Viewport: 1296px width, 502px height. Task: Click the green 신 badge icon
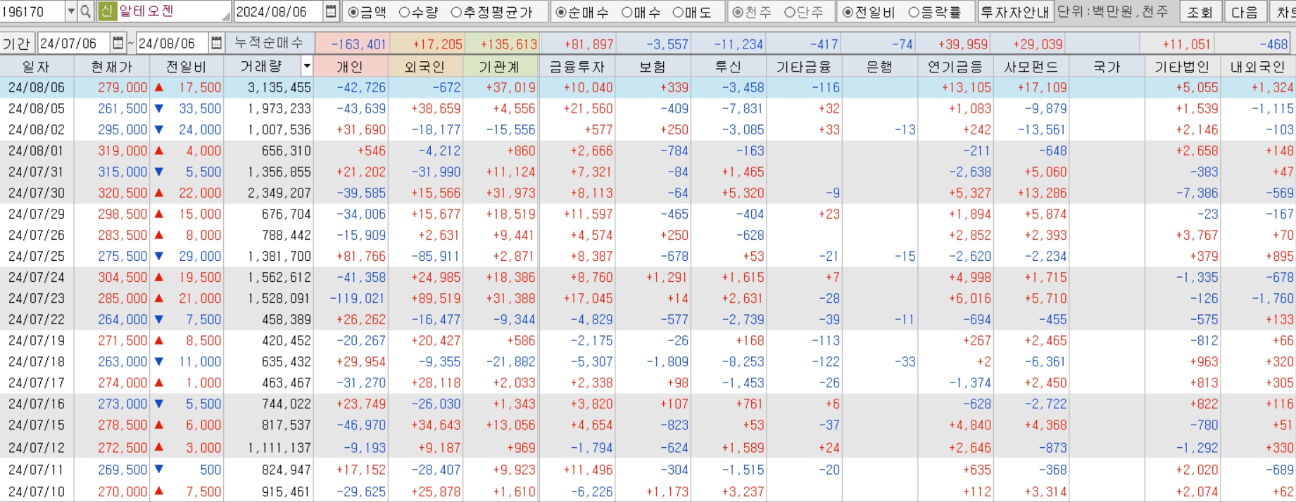pyautogui.click(x=106, y=12)
